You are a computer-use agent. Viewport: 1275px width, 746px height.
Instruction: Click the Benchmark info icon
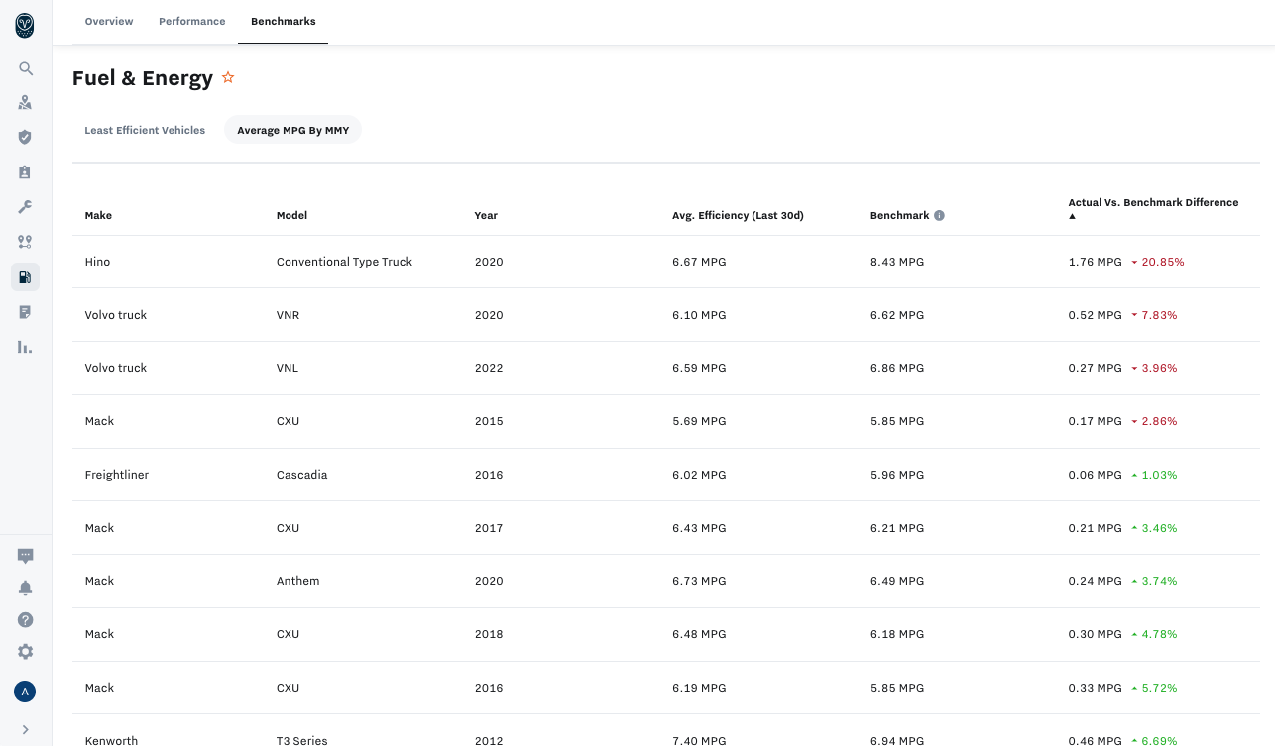[x=939, y=215]
